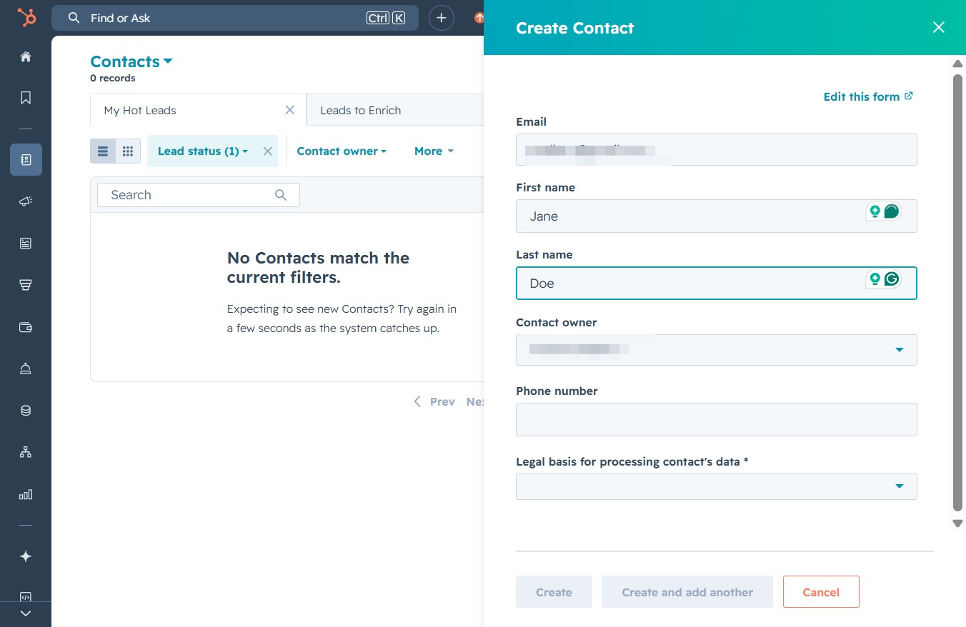The image size is (966, 627).
Task: Open Bookmarks in the sidebar
Action: pos(26,98)
